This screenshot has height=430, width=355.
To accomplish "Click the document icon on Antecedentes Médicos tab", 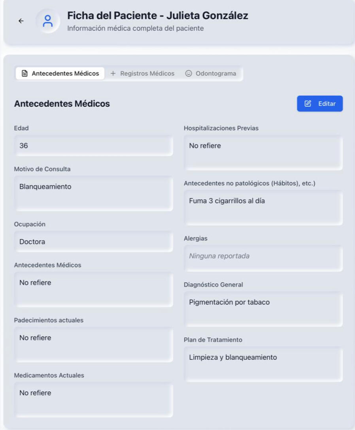I will [25, 74].
